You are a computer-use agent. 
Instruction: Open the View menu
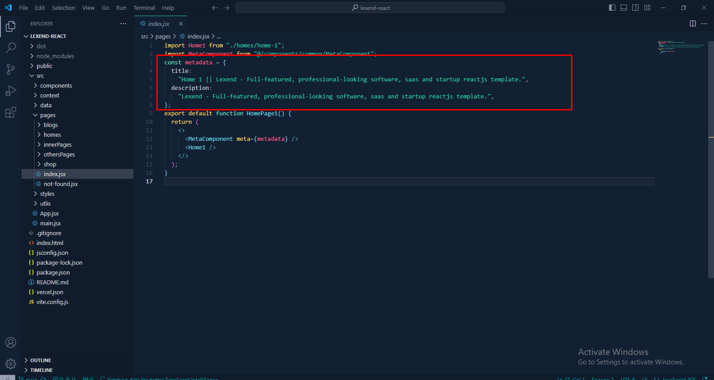click(x=88, y=8)
